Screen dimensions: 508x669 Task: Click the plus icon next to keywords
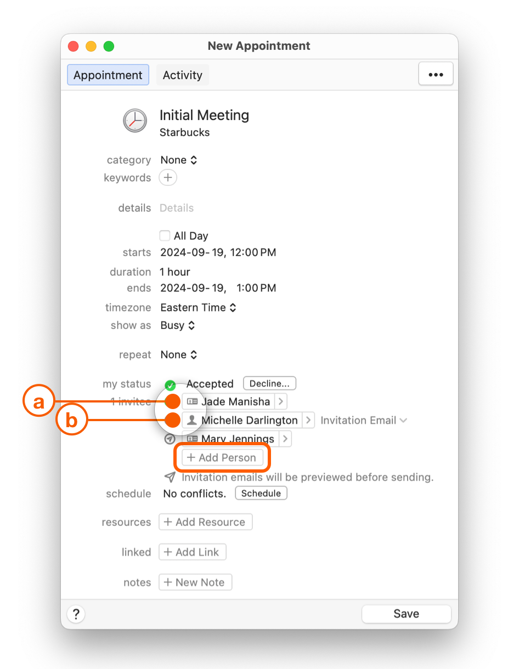(168, 178)
